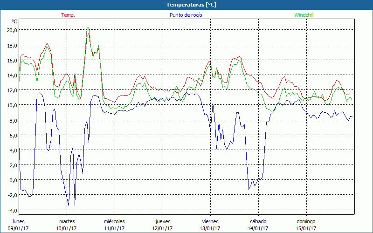Select the 14/01/17 date label
The image size is (373, 233).
click(258, 228)
